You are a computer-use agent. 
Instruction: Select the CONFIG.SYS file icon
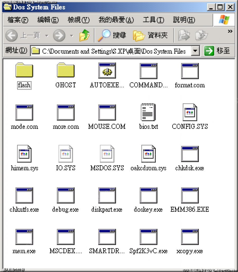coord(190,112)
